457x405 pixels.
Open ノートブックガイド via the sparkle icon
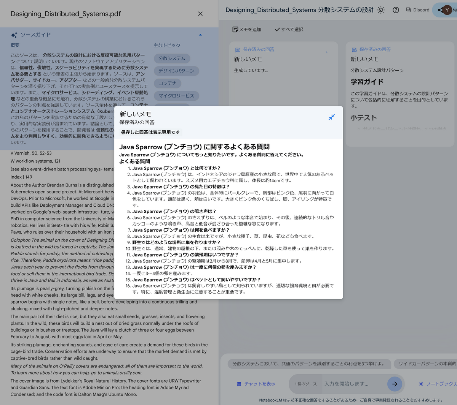coord(421,384)
